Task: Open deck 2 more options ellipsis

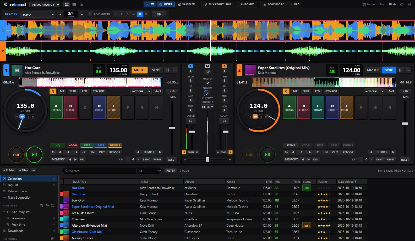Action: click(x=408, y=70)
